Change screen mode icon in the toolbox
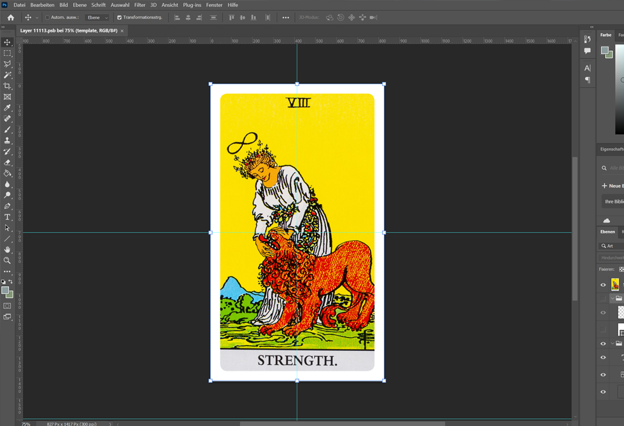 [x=7, y=317]
